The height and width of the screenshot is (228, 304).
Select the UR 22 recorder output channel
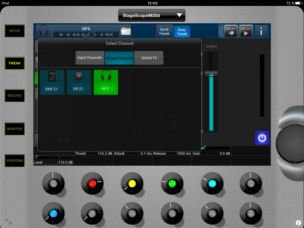click(x=79, y=82)
